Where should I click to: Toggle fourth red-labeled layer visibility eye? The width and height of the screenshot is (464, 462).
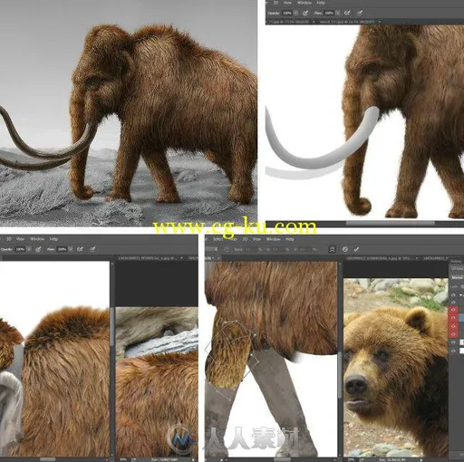click(453, 333)
